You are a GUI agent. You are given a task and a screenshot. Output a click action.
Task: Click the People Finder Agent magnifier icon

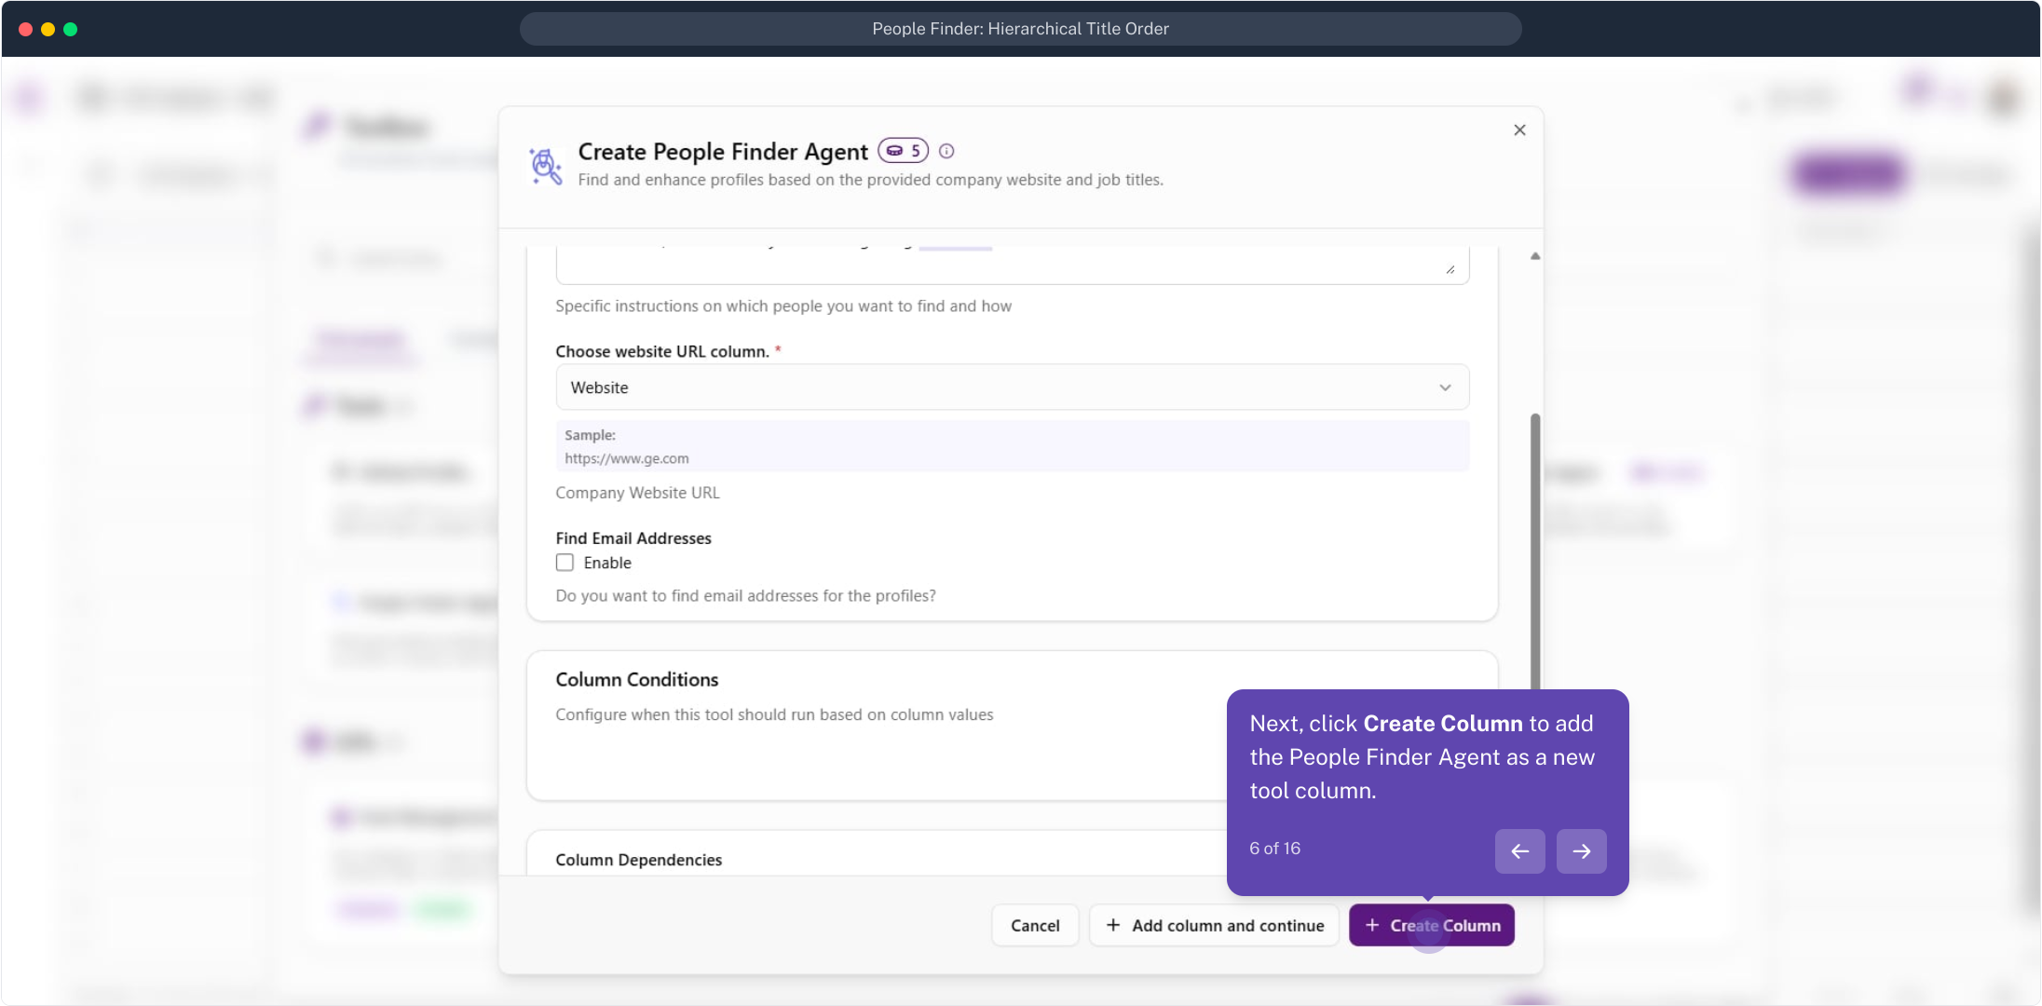[545, 166]
